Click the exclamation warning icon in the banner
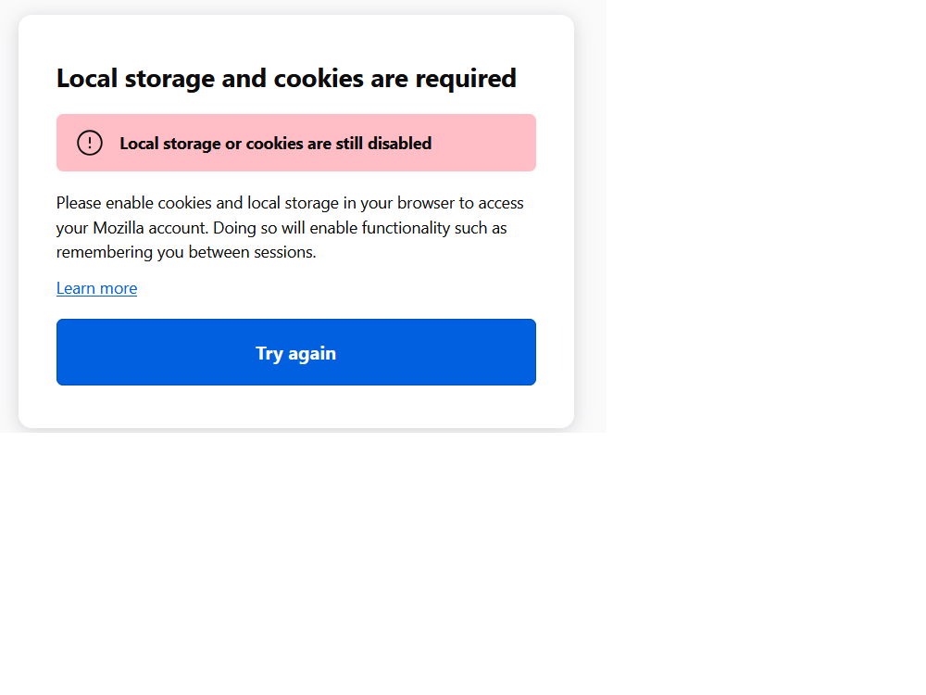The width and height of the screenshot is (926, 695). (x=90, y=143)
